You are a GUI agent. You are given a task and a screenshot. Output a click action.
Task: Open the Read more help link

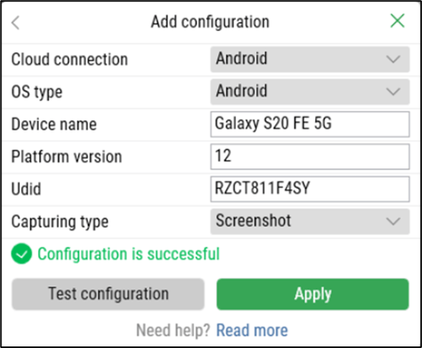tap(252, 330)
